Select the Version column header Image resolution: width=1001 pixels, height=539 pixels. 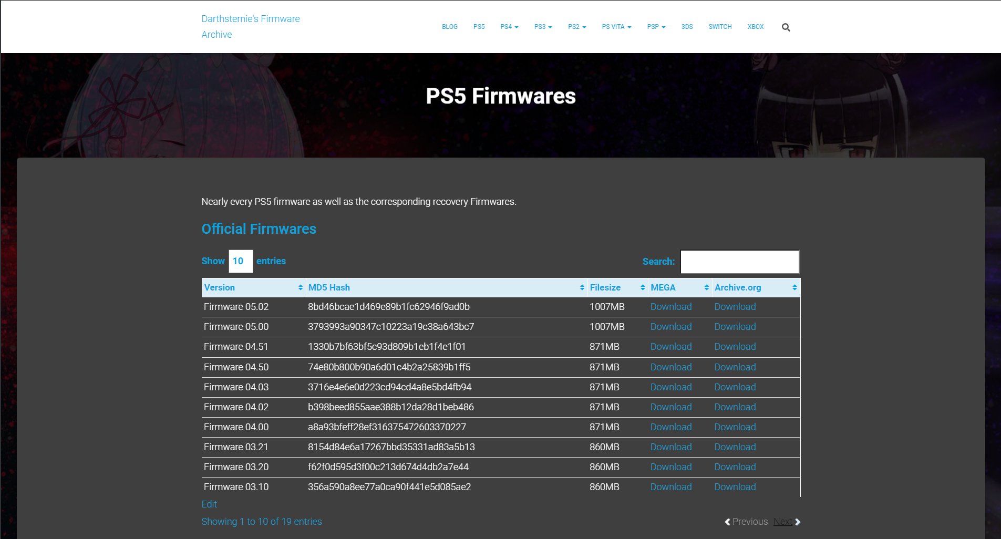253,287
